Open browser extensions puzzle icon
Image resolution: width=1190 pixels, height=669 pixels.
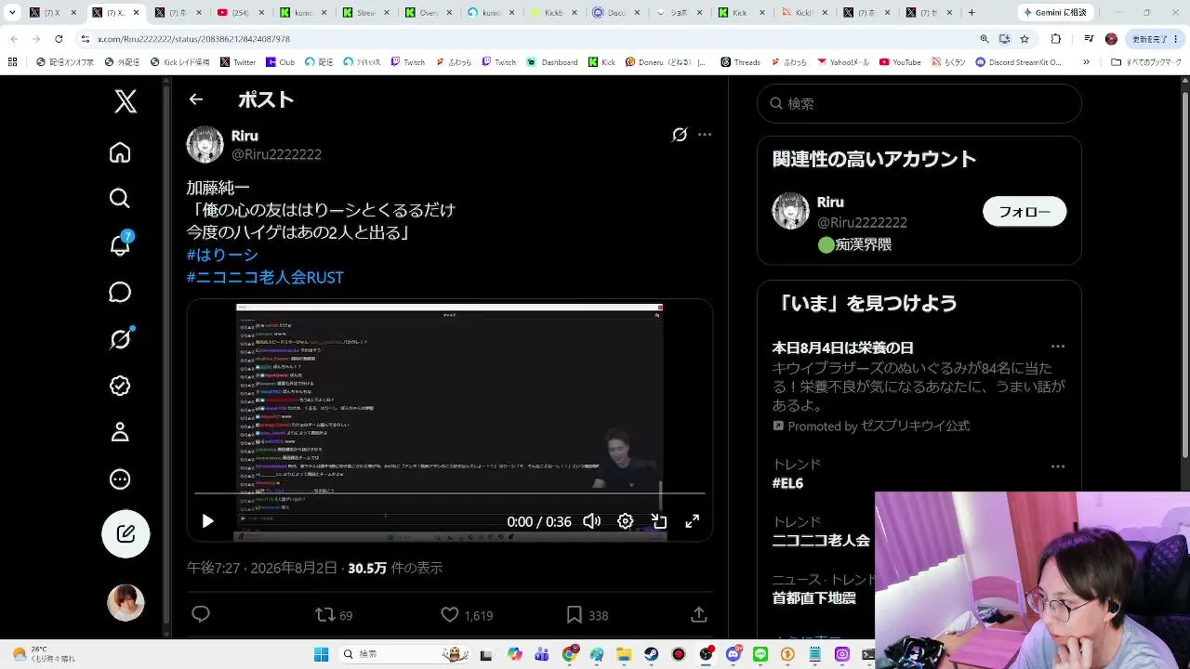[1056, 39]
